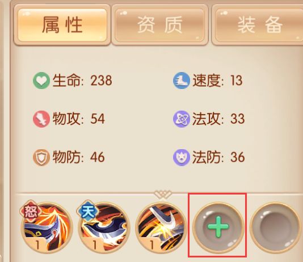Select the third unlabeled skill icon

click(161, 227)
